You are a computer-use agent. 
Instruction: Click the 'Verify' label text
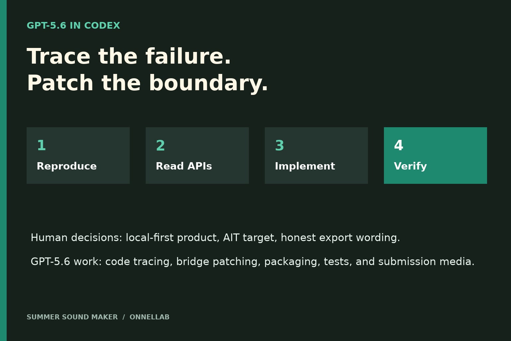click(x=410, y=167)
